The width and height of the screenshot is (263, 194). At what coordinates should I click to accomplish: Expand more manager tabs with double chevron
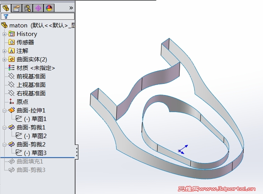tap(71, 8)
